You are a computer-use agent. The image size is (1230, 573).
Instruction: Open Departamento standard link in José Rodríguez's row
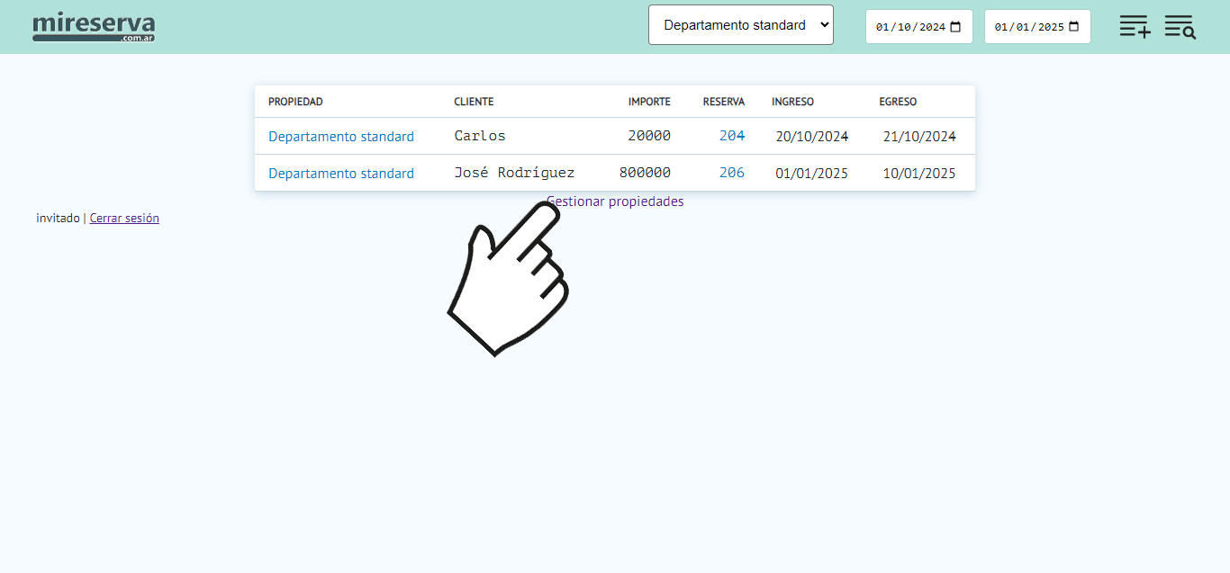coord(341,174)
